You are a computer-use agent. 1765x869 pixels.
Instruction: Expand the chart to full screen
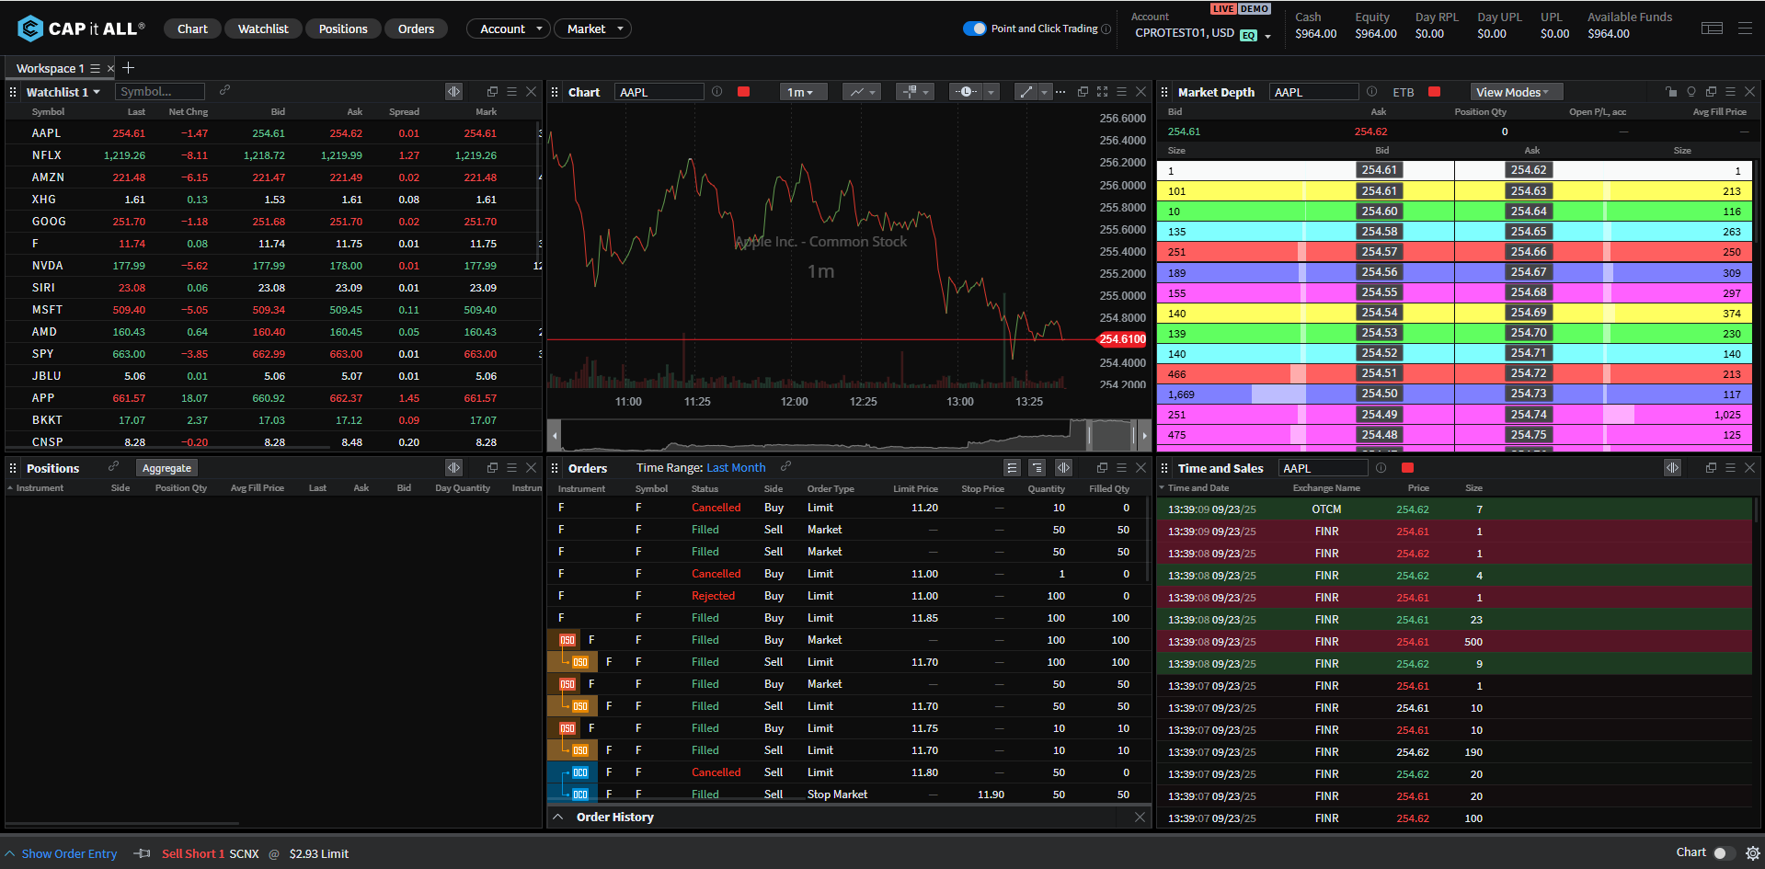pyautogui.click(x=1102, y=91)
